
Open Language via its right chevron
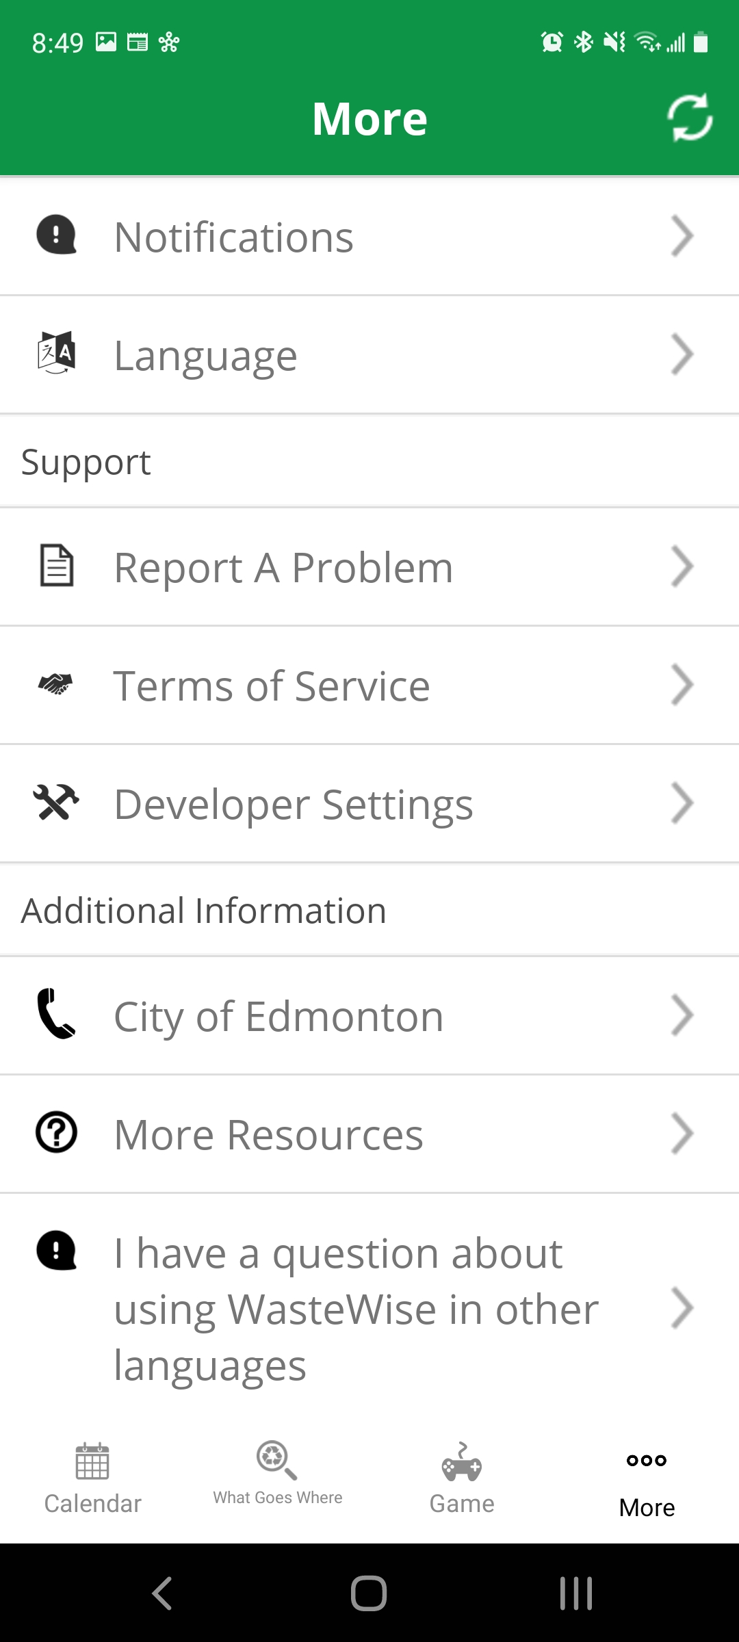(x=682, y=354)
